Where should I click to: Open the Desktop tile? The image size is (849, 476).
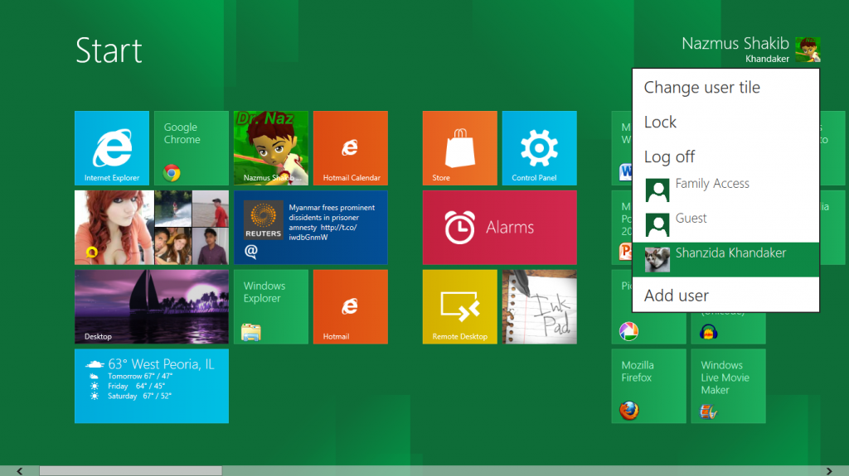(152, 306)
